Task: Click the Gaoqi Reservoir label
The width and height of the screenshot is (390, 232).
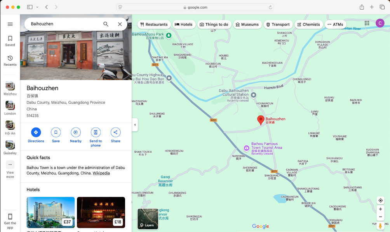Action: 165,181
